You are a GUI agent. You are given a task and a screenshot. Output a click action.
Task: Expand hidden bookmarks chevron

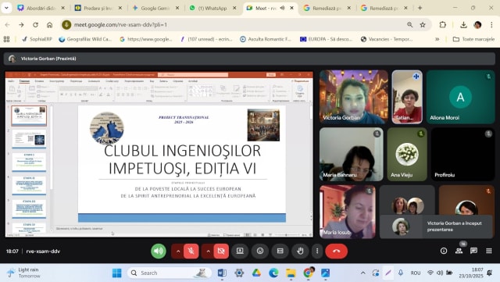tap(437, 39)
